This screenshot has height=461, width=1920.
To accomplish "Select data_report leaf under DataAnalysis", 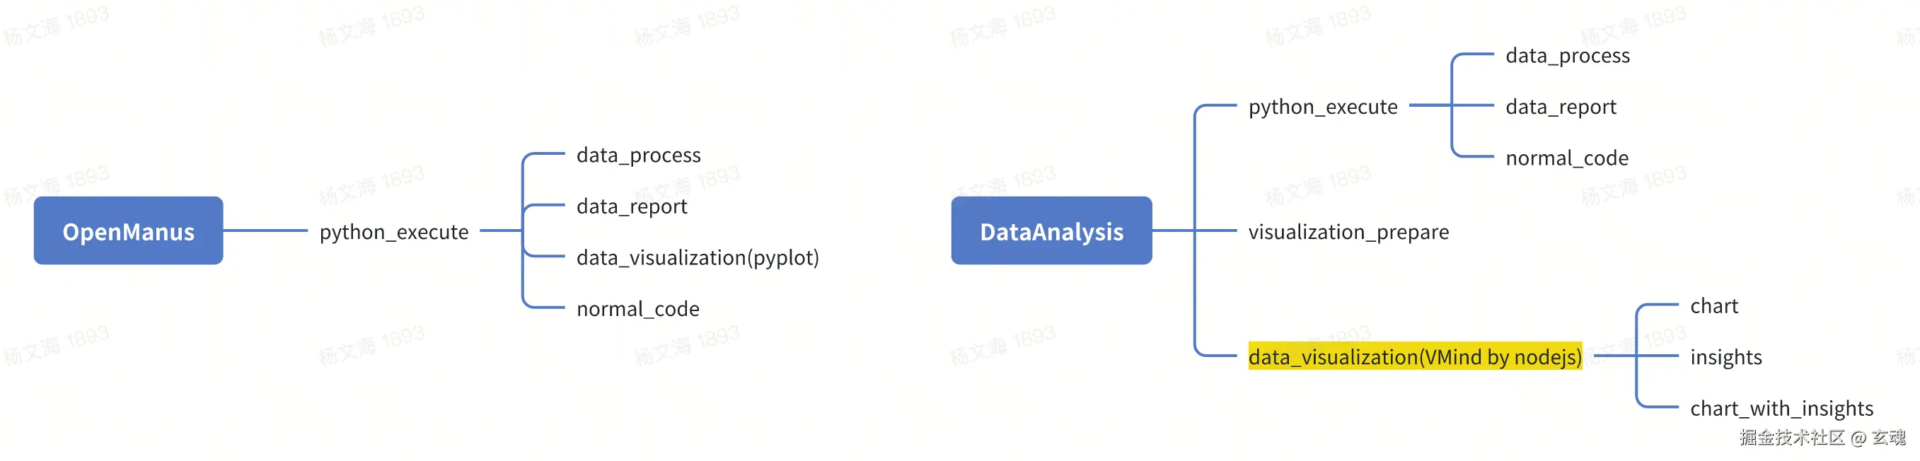I will coord(1560,107).
